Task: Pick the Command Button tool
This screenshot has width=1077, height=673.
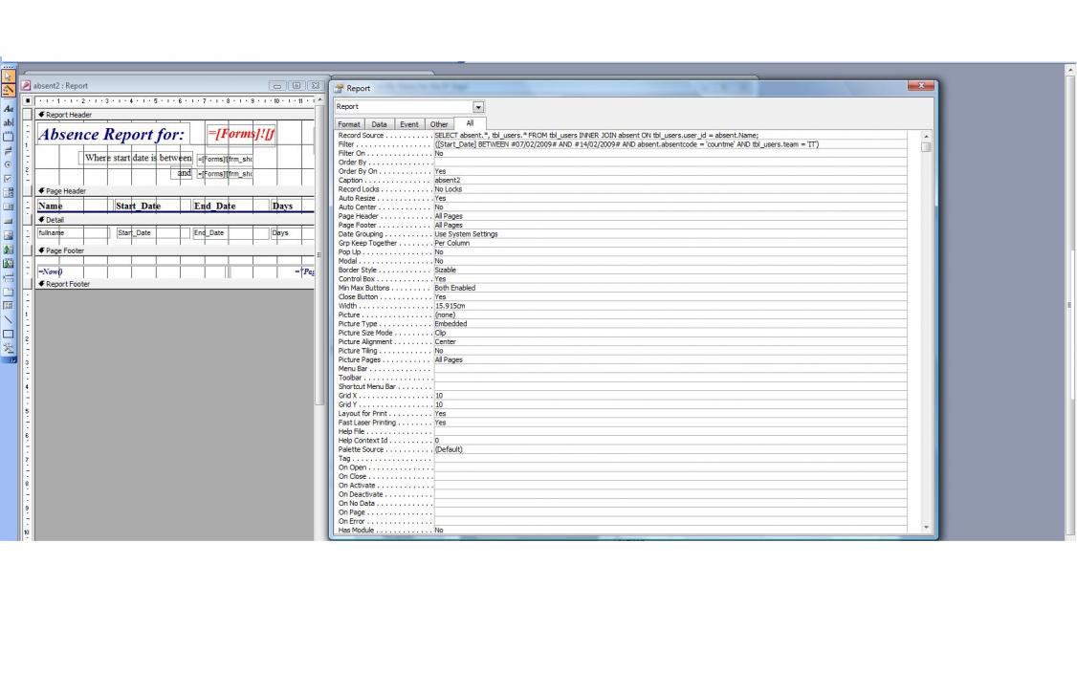Action: (x=9, y=221)
